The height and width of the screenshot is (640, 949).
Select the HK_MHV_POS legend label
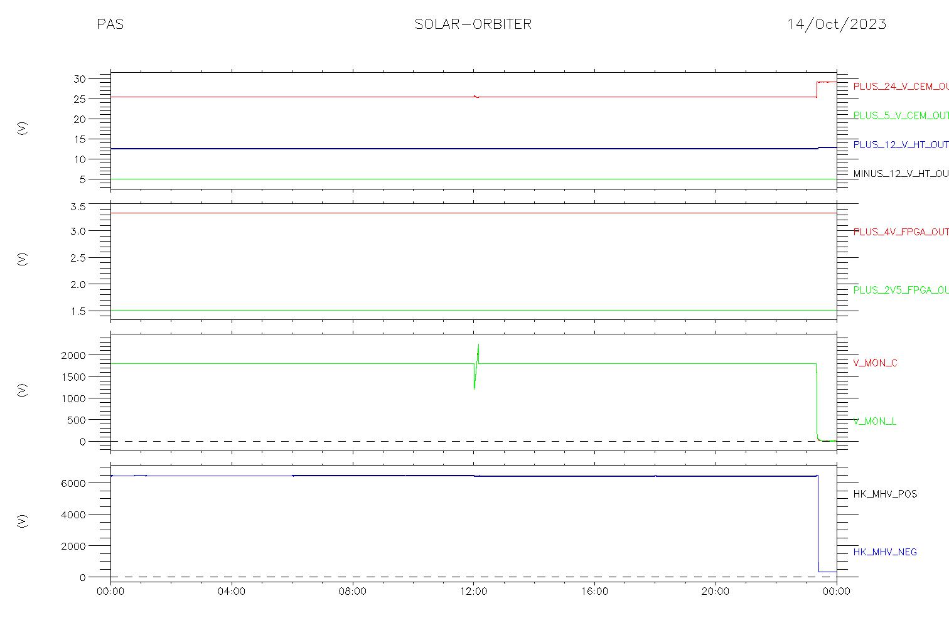[x=885, y=494]
